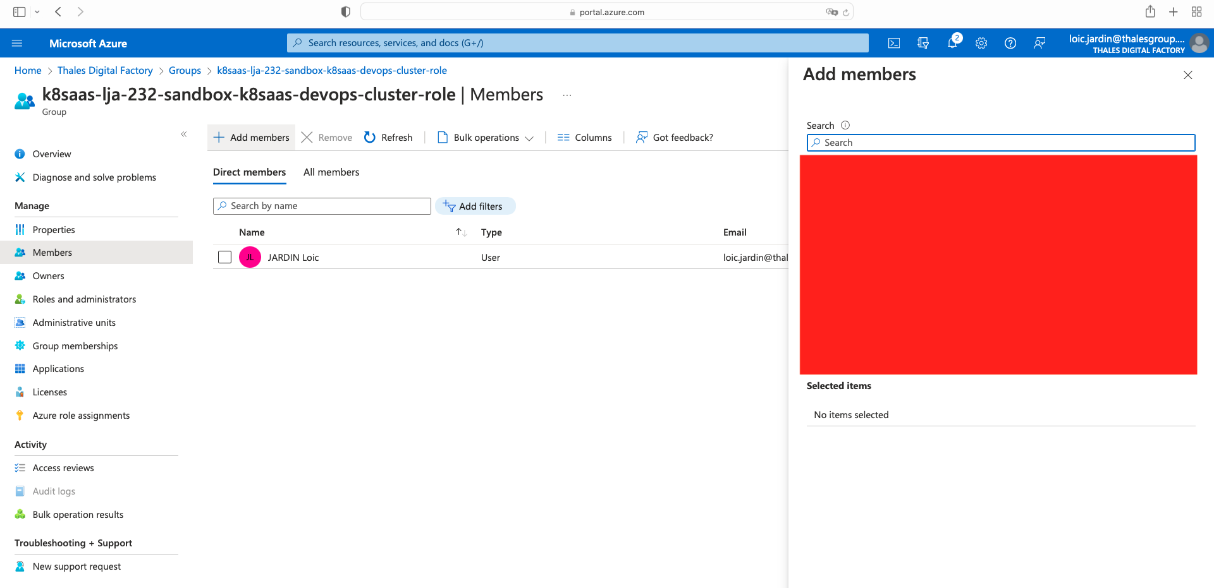Open the Directories and subscriptions filter icon
The height and width of the screenshot is (588, 1214).
pyautogui.click(x=923, y=43)
